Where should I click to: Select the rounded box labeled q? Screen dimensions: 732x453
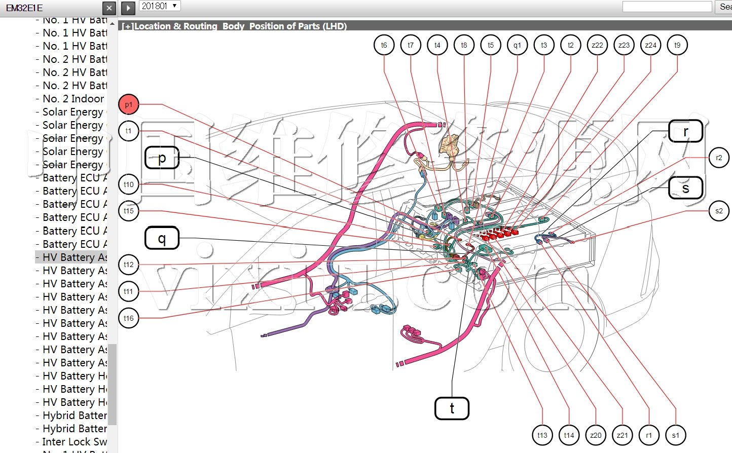pos(162,238)
